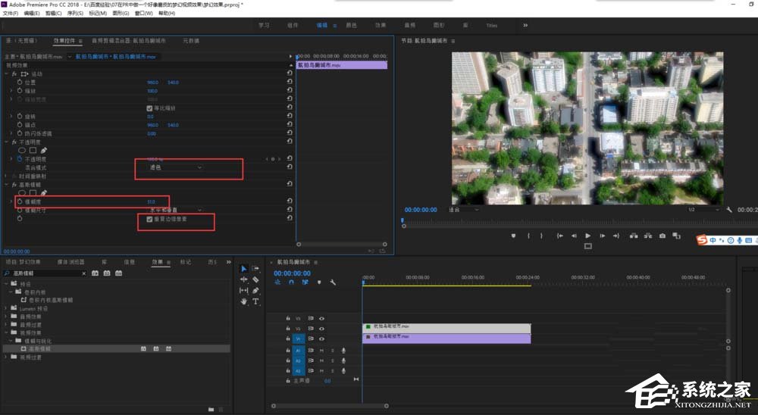This screenshot has height=415, width=758.
Task: Click the Pen tool in tools panel
Action: (x=255, y=290)
